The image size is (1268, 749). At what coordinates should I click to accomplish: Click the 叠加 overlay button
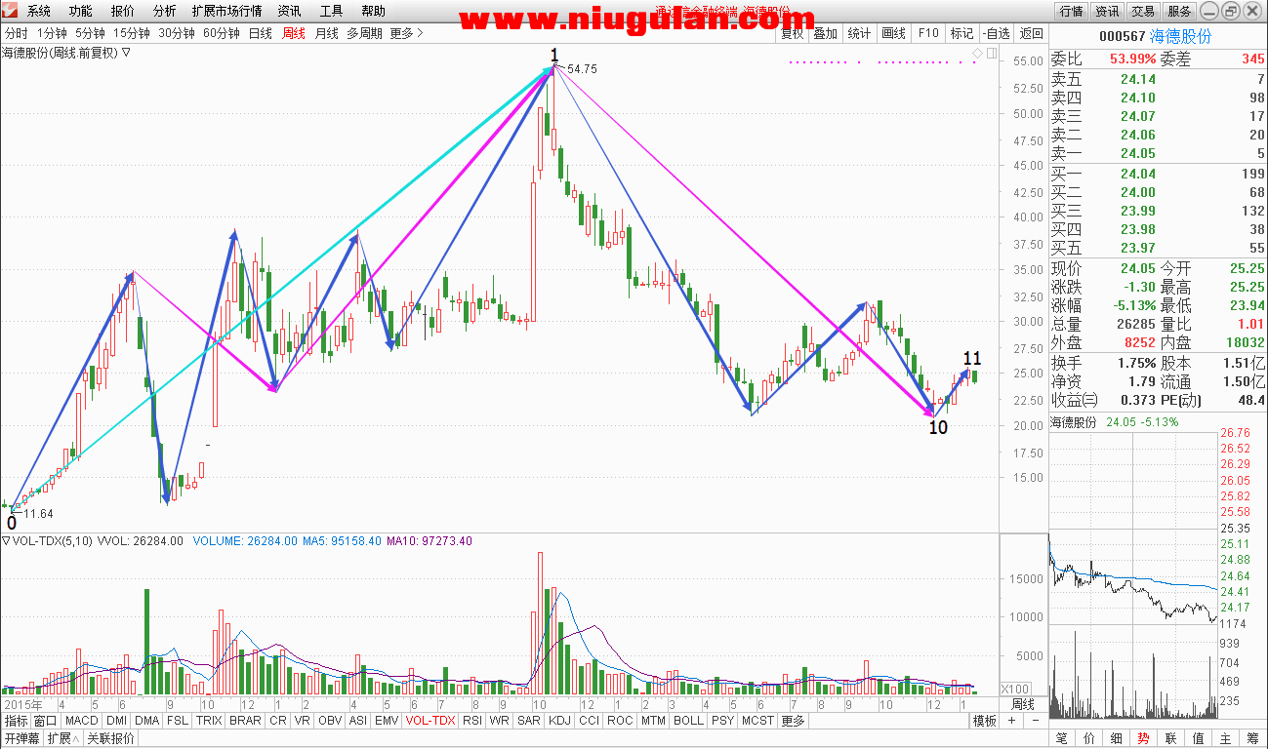(826, 33)
